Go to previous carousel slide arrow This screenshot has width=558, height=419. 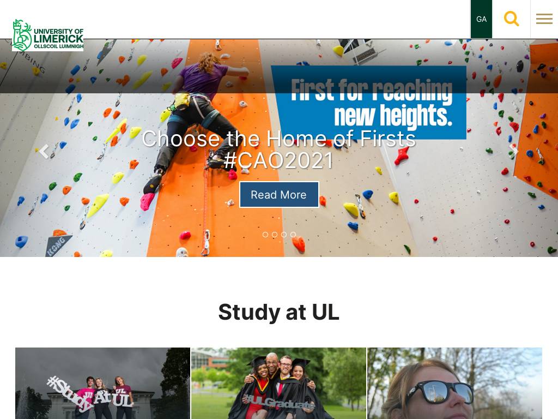pyautogui.click(x=44, y=152)
